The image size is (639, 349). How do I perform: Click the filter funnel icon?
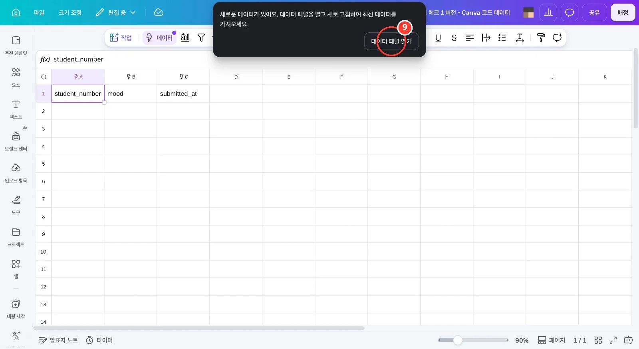tap(201, 38)
